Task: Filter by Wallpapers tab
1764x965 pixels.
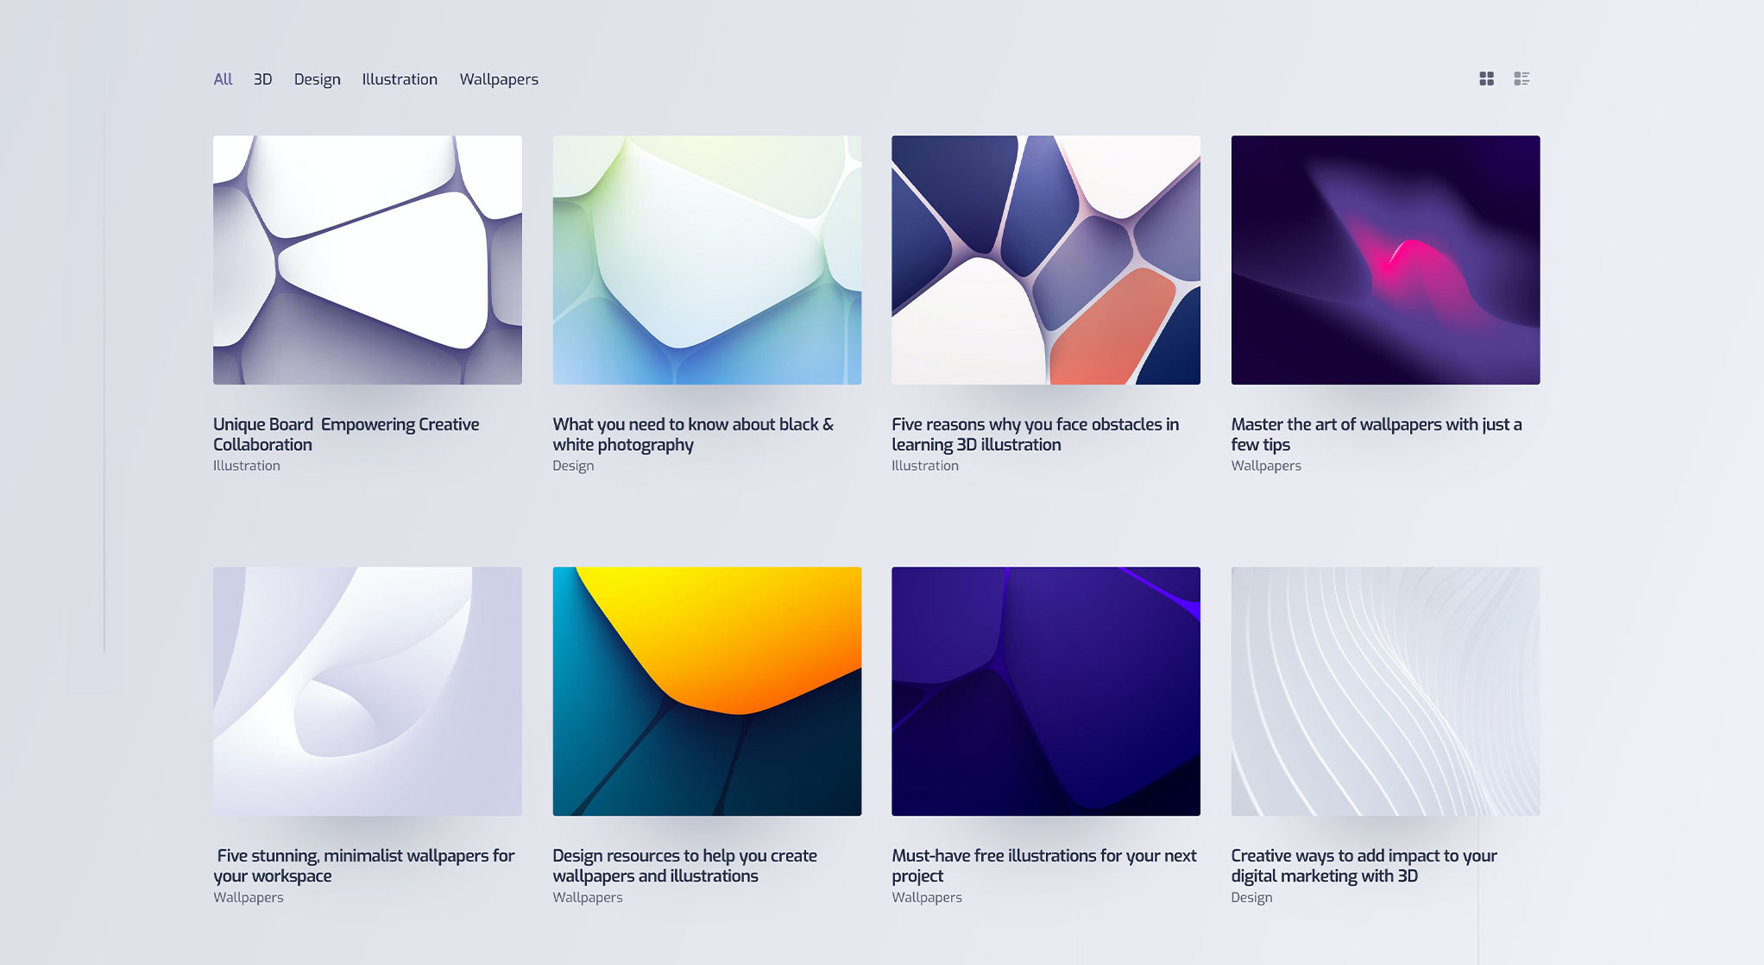Action: coord(499,79)
